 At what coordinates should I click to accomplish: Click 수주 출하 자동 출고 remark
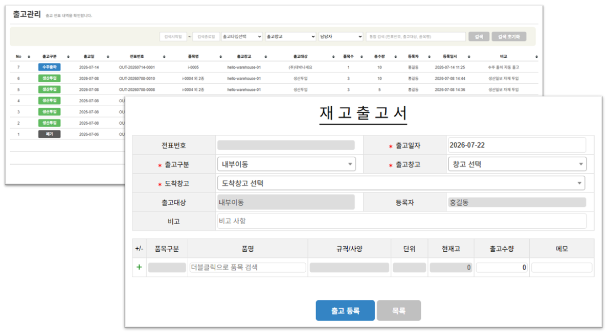point(503,67)
